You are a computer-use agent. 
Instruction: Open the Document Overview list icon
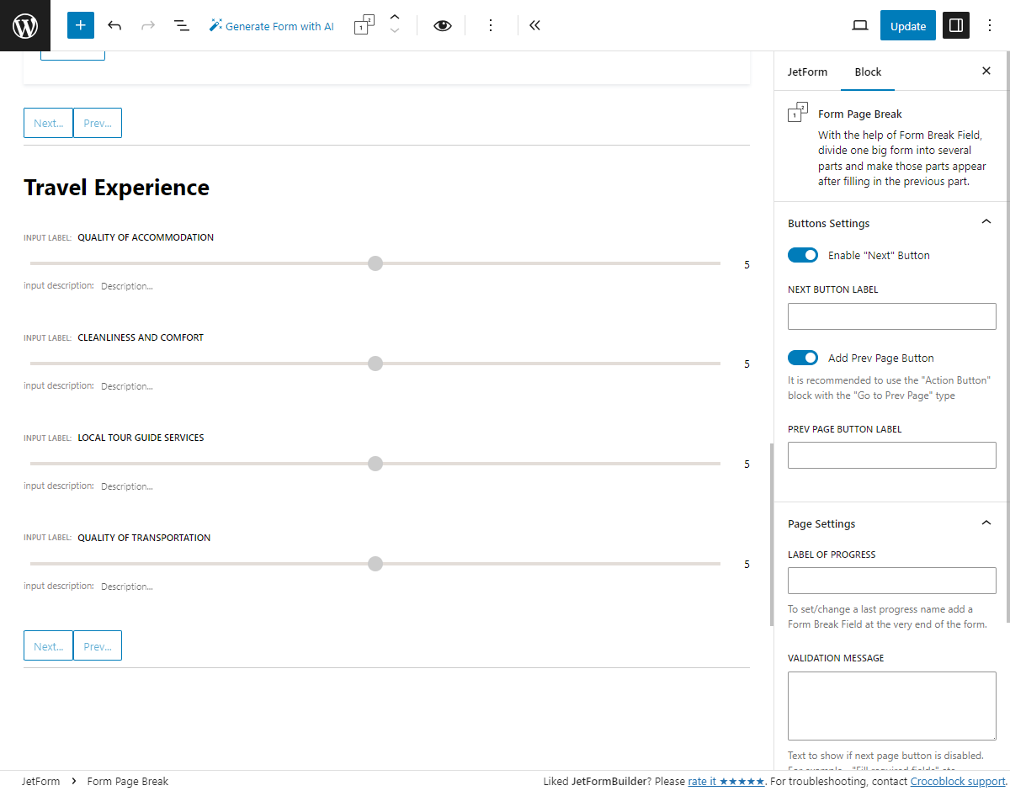pyautogui.click(x=182, y=25)
